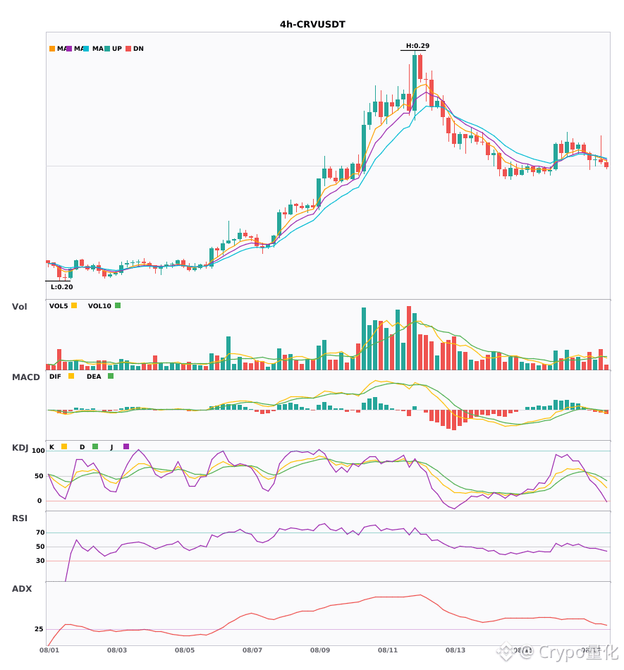Click the H:0.29 high price label
Viewport: 624px width, 670px height.
(x=417, y=46)
